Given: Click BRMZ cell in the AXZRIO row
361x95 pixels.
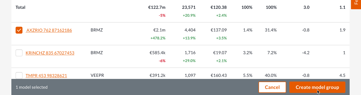Looking at the screenshot, I should (x=96, y=30).
